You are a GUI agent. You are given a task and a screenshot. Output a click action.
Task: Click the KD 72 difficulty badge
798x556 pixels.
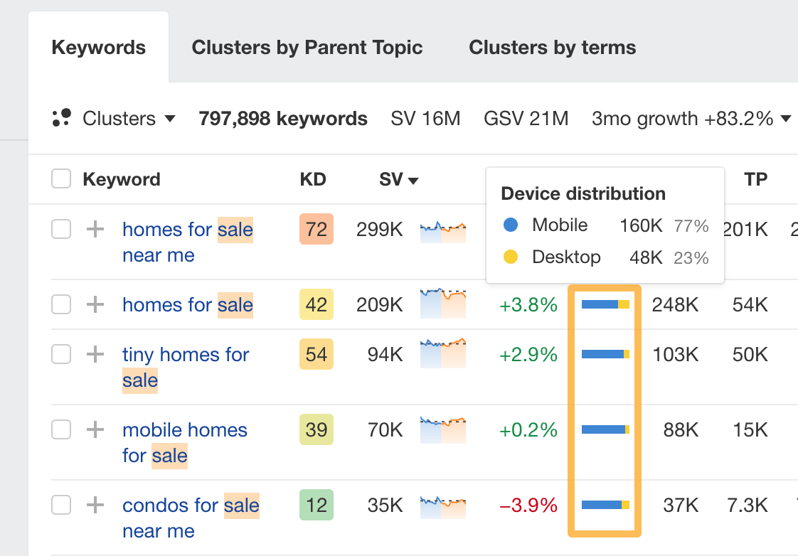pos(316,229)
